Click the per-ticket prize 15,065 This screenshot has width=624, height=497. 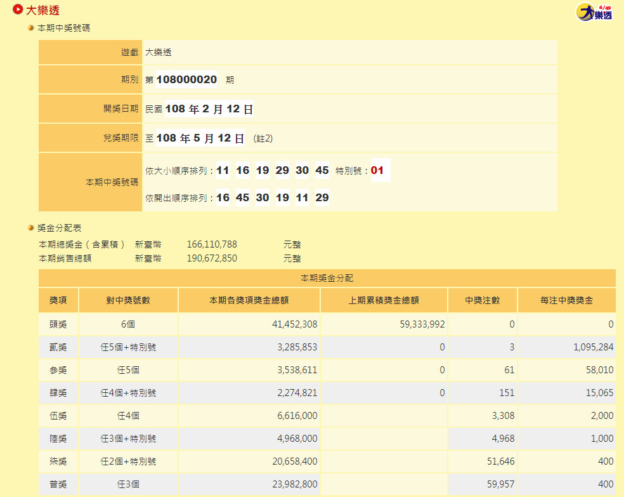(x=600, y=393)
